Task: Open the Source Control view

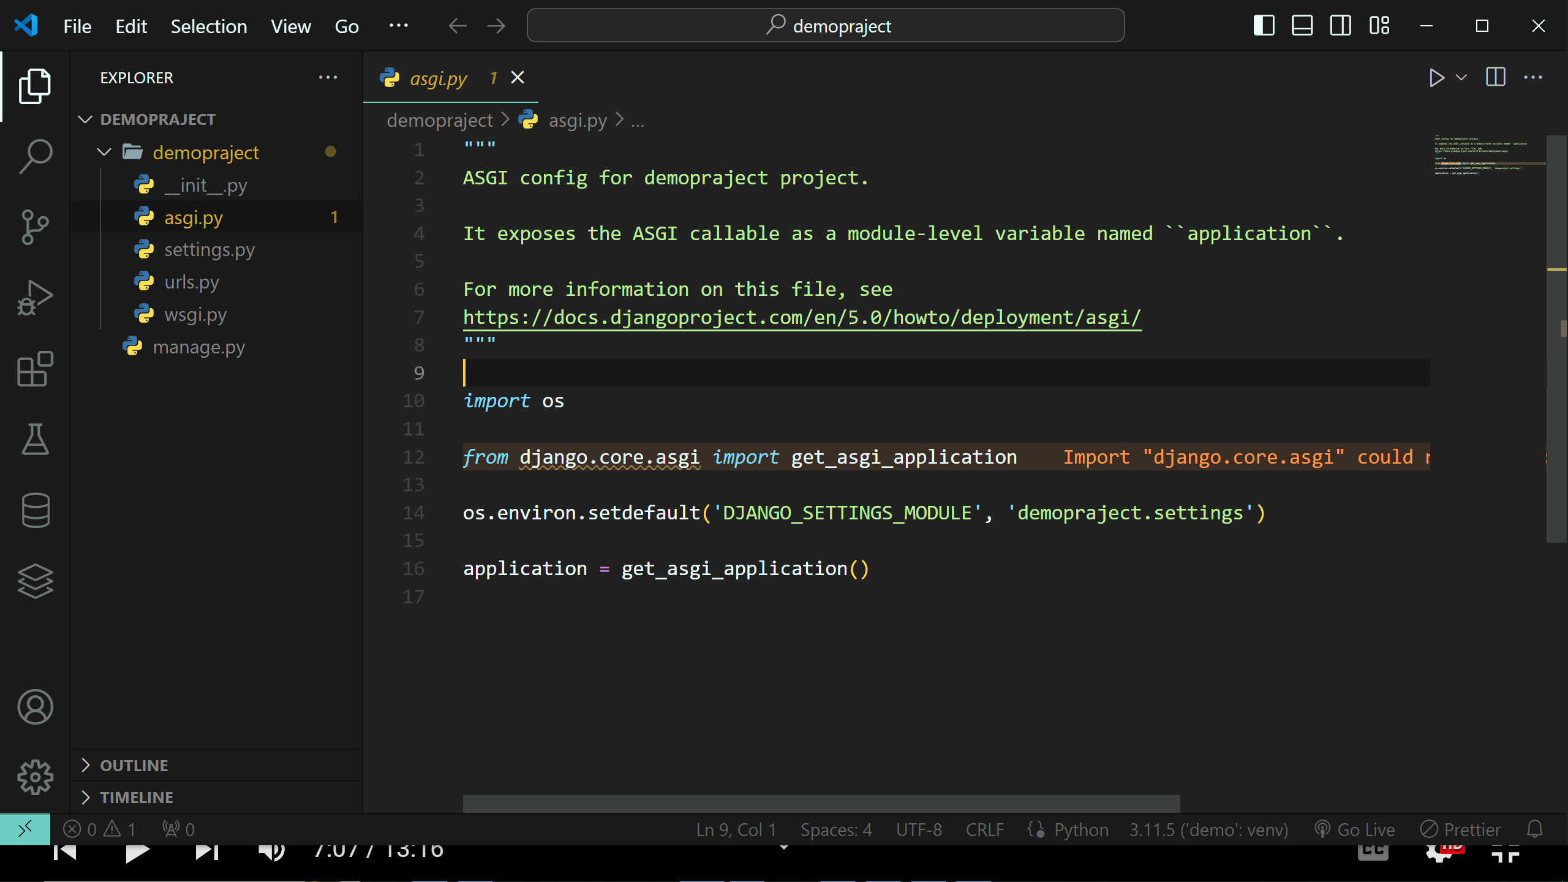Action: click(35, 227)
